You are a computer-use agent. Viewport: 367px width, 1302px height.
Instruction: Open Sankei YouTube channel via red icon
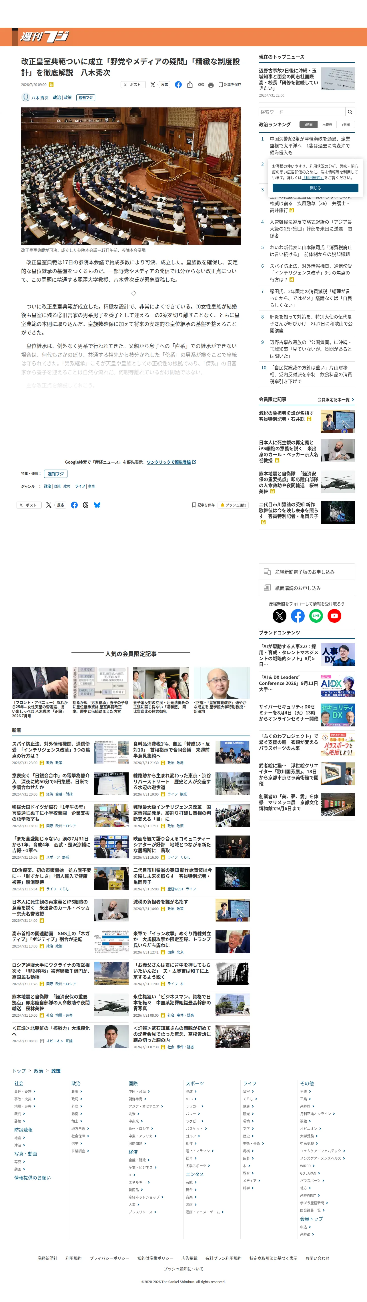point(334,616)
